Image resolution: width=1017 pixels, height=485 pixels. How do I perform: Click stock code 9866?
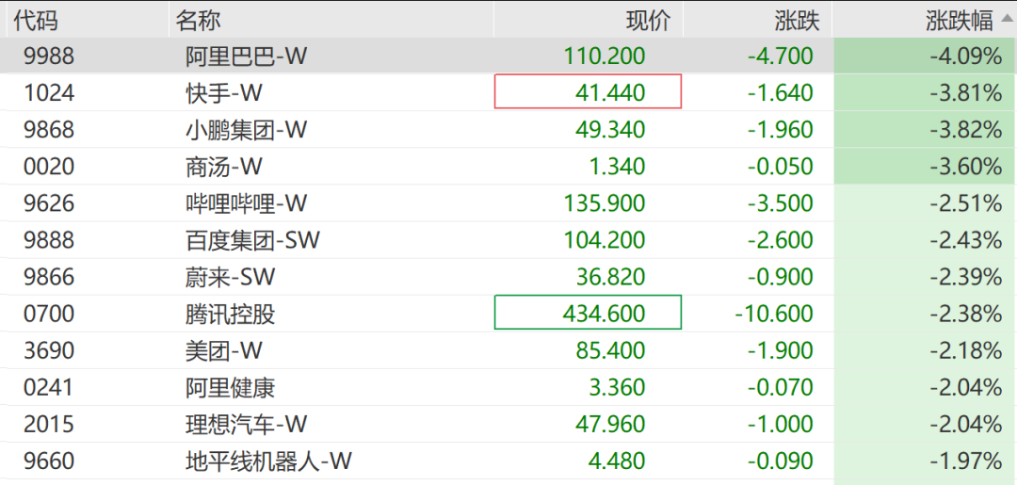point(49,278)
